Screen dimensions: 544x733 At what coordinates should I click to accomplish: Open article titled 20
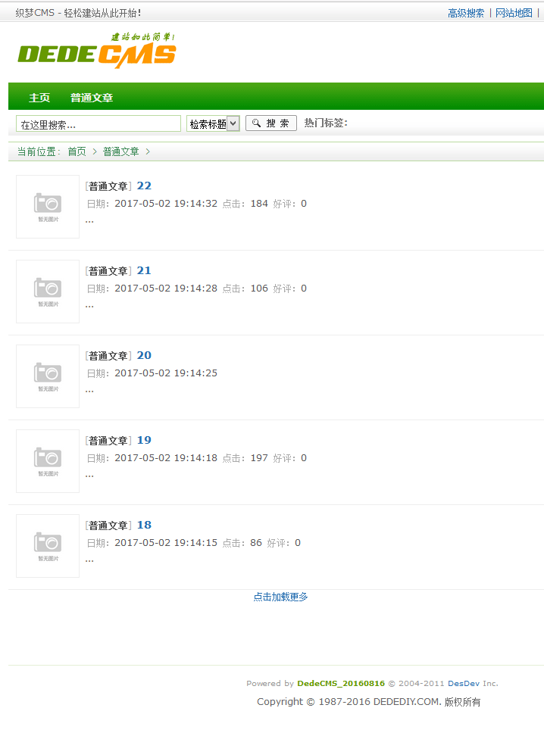pos(144,355)
